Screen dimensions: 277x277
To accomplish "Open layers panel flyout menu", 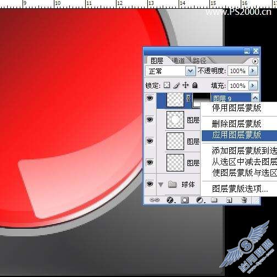I will tap(255, 61).
